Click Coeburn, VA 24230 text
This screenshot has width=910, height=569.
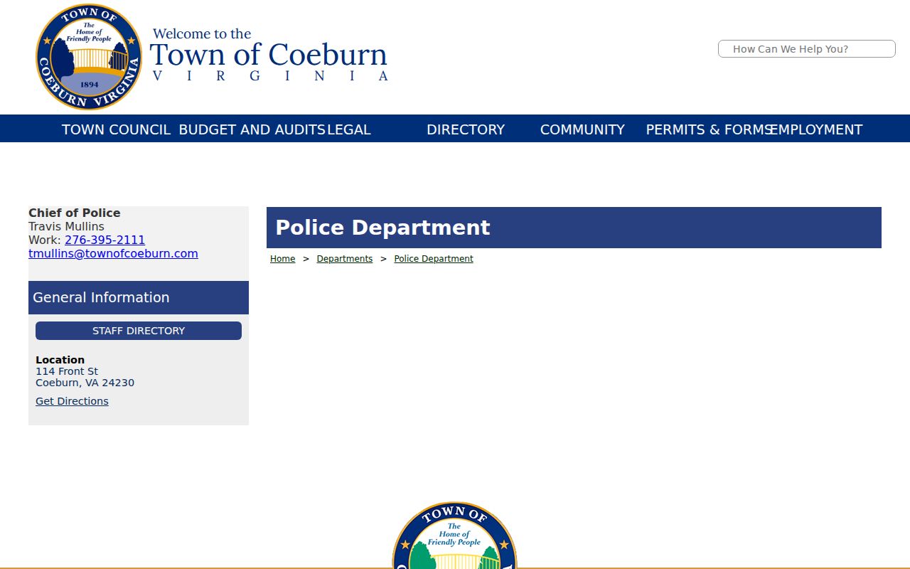pos(85,383)
